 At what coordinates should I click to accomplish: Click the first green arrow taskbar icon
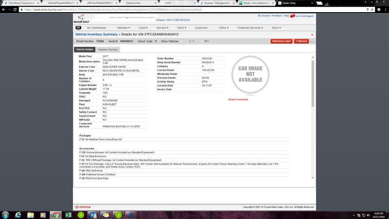[81, 215]
